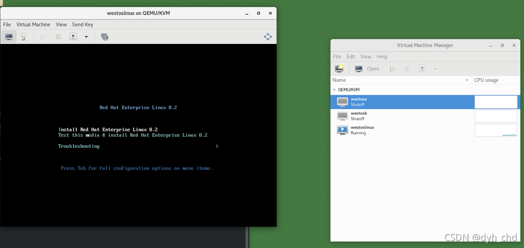
Task: Click westosa monitor icon
Action: (x=342, y=102)
